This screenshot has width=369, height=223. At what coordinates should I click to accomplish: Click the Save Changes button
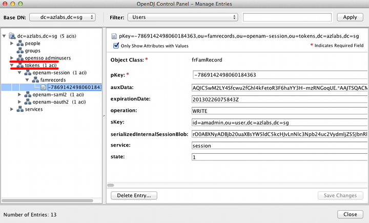(x=340, y=195)
